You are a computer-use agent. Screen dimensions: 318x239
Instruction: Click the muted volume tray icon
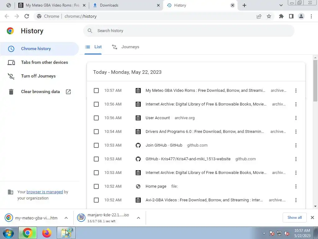(287, 233)
